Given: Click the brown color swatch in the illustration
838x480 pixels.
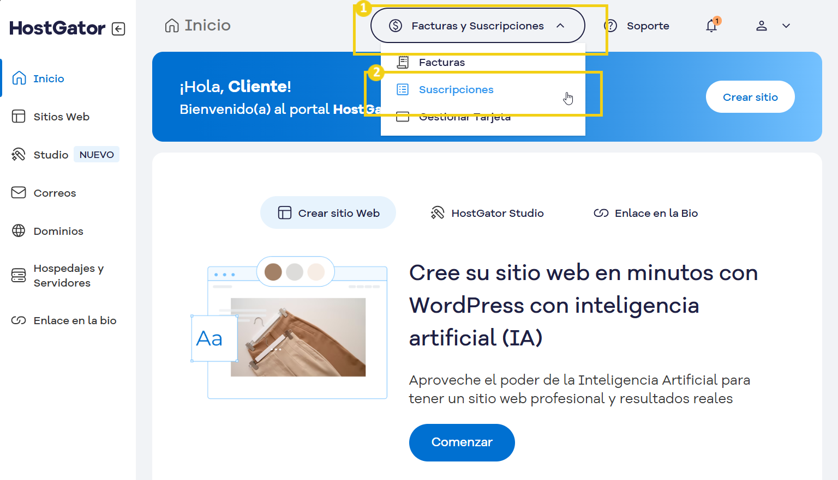Looking at the screenshot, I should click(x=273, y=271).
